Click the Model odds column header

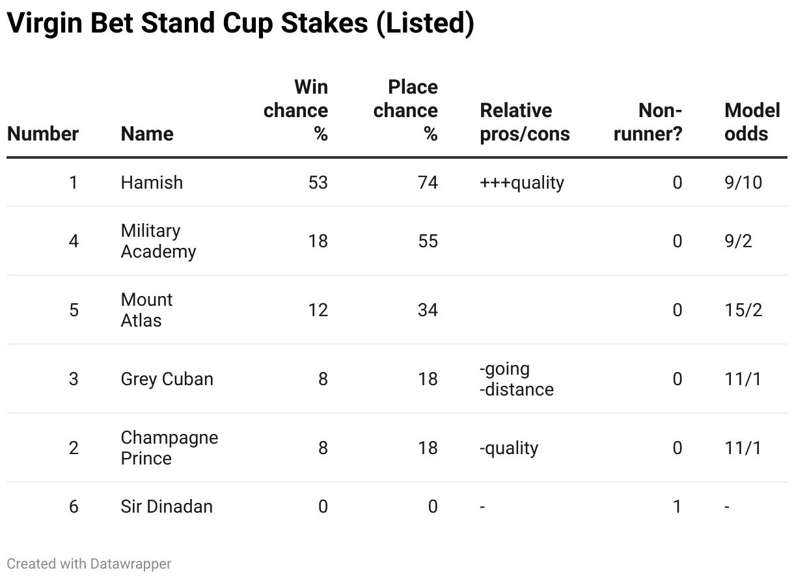tap(752, 122)
